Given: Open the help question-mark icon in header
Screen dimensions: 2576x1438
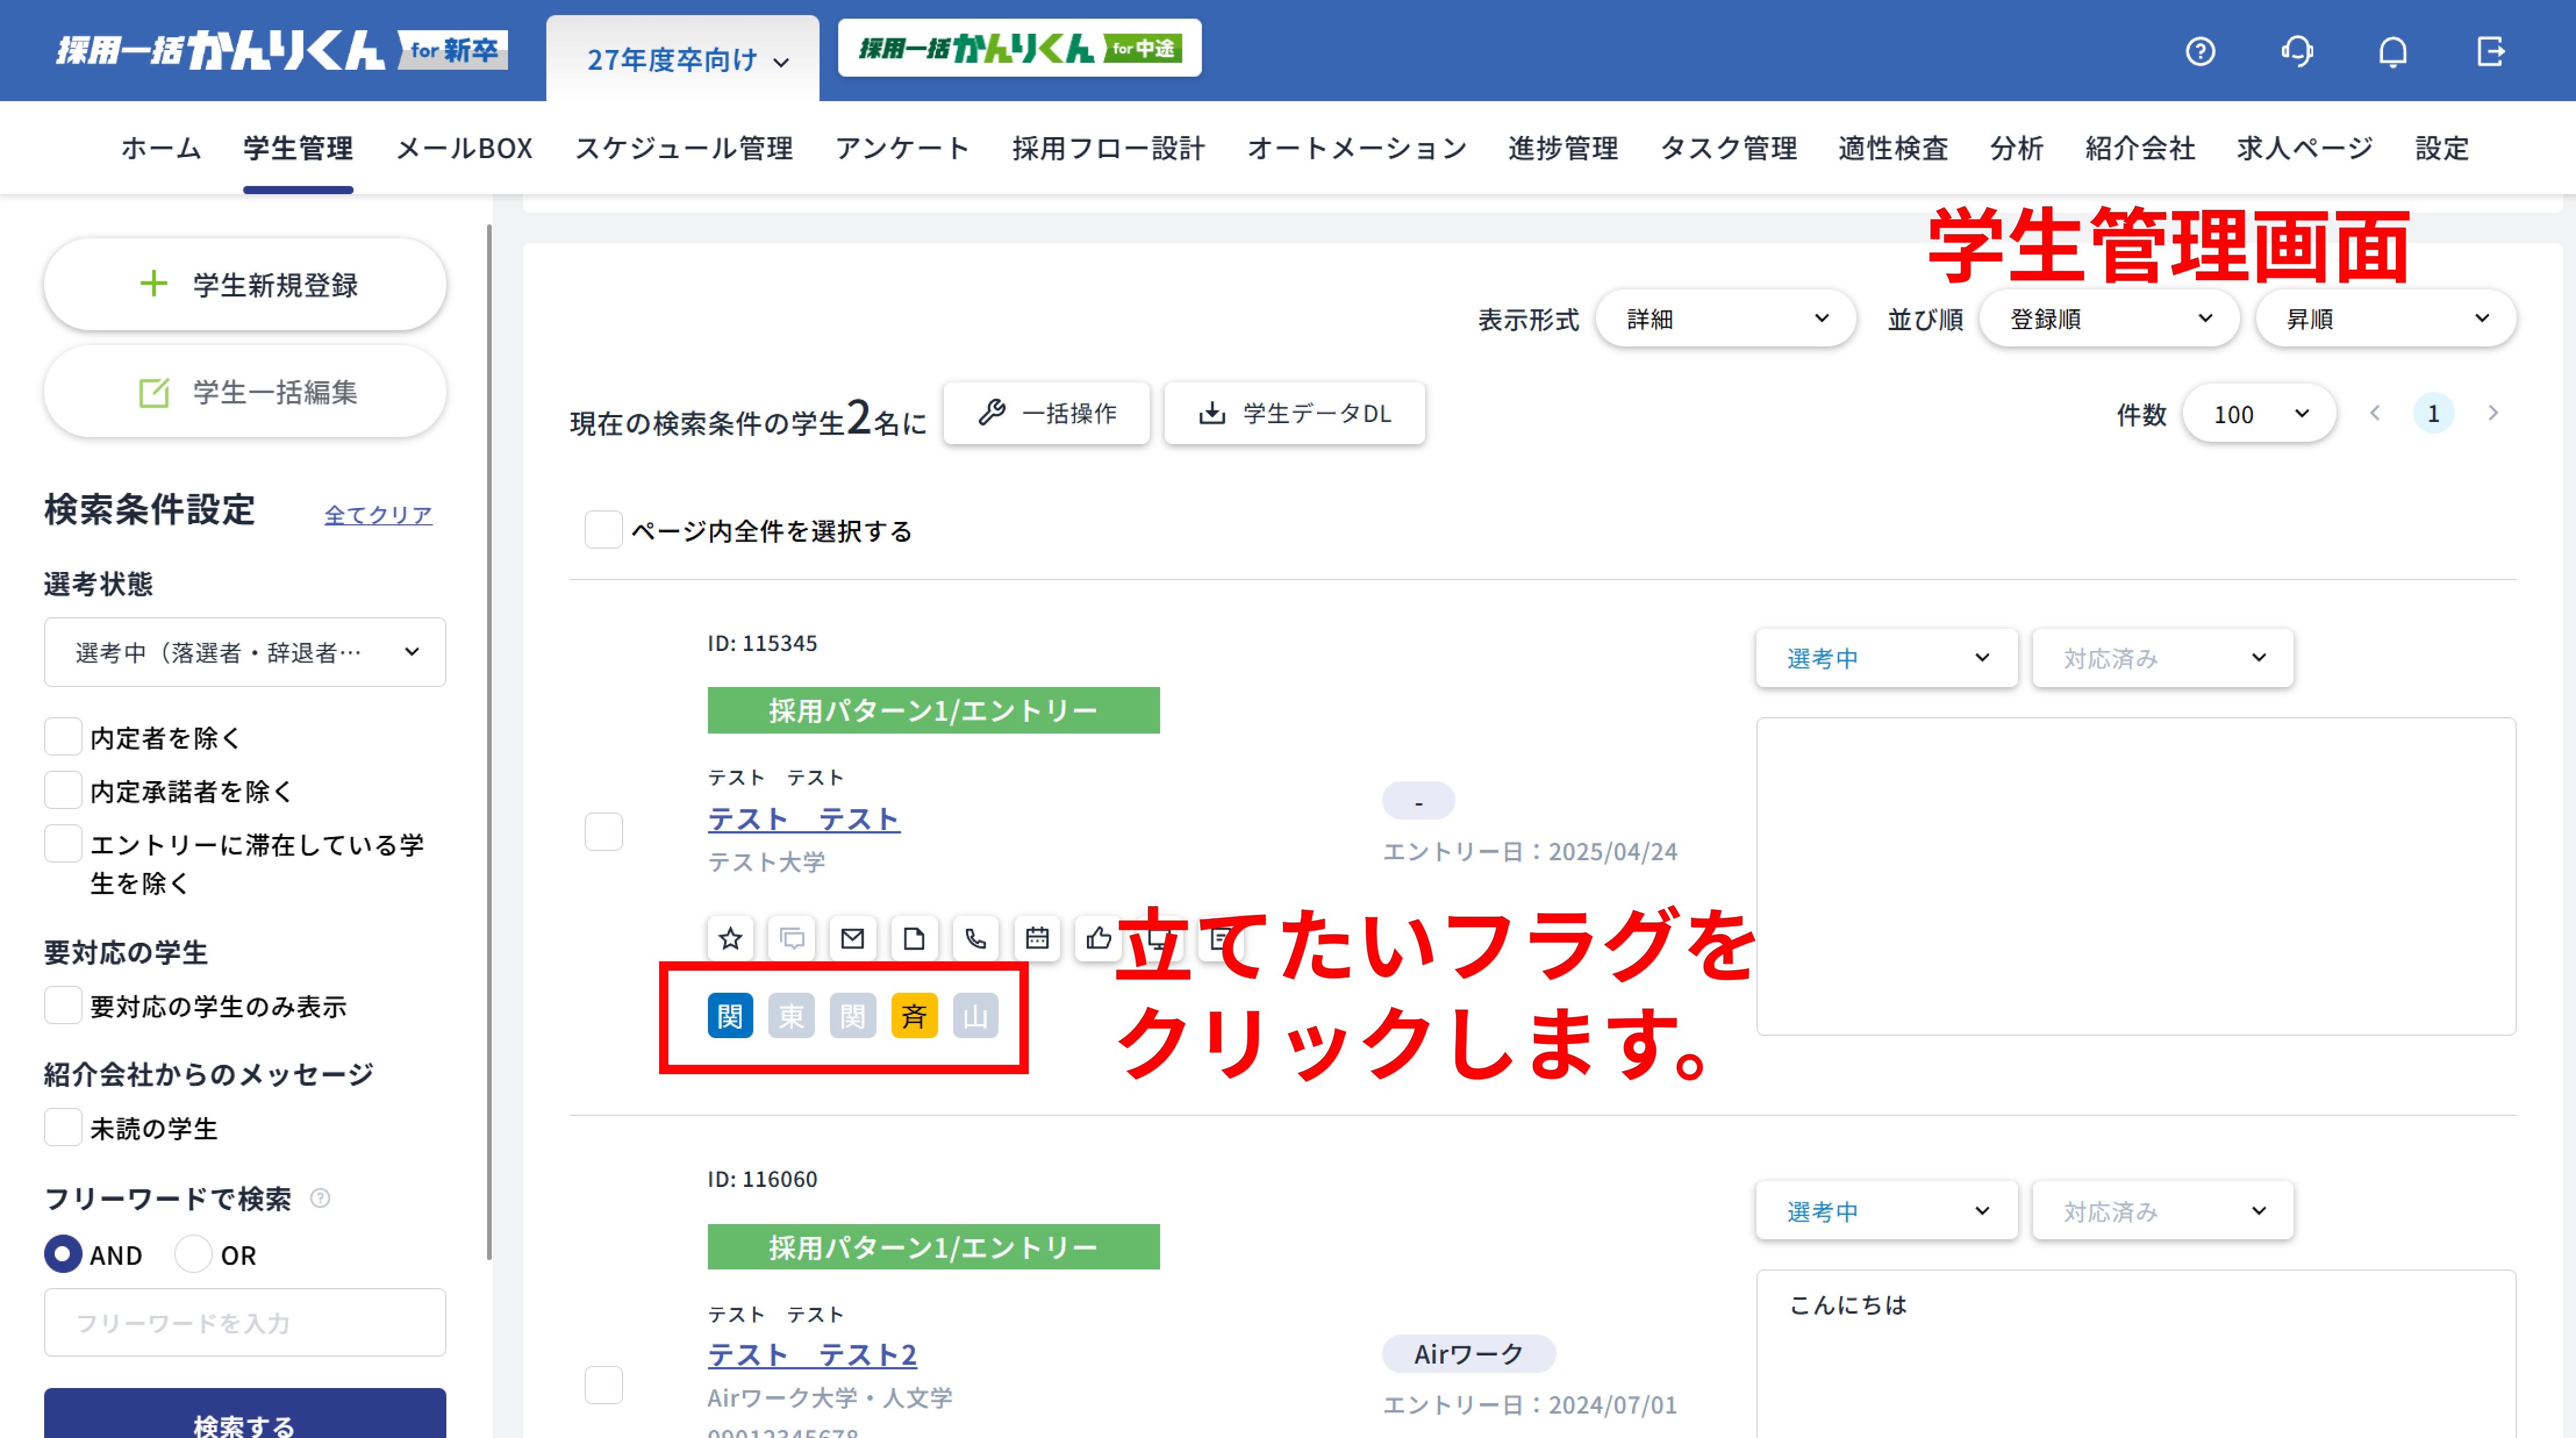Looking at the screenshot, I should [x=2200, y=52].
